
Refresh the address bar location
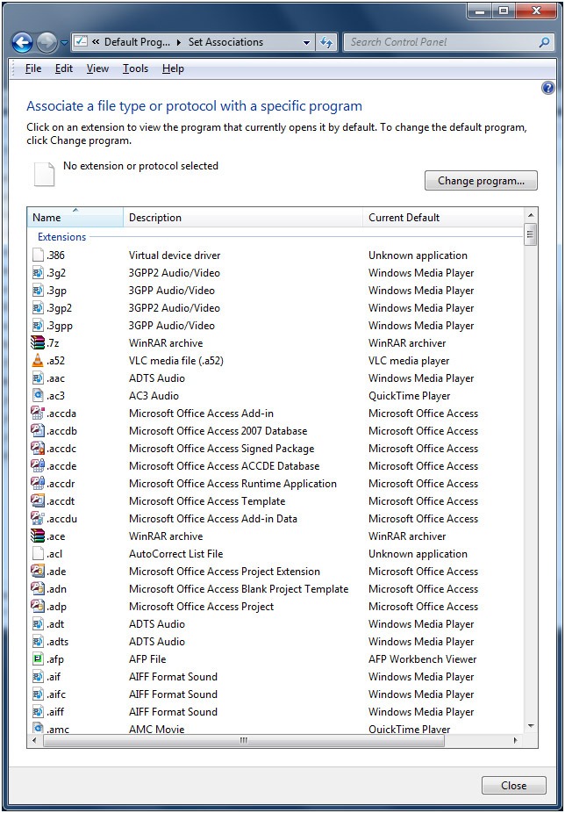click(x=326, y=42)
